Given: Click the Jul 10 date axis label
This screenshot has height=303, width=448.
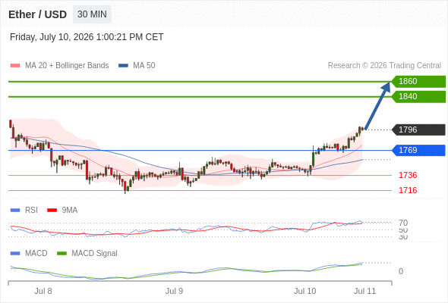Looking at the screenshot, I should [304, 291].
